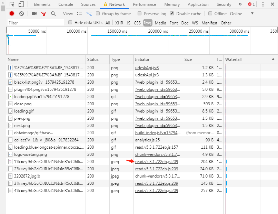The width and height of the screenshot is (278, 214).
Task: Switch to large request rows view
Action: point(79,13)
